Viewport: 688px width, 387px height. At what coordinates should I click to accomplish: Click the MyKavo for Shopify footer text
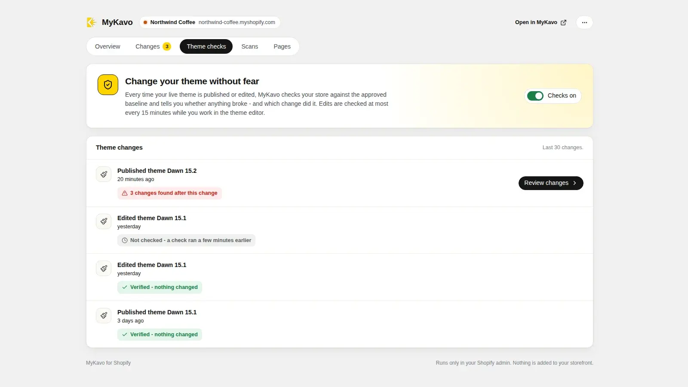coord(108,363)
